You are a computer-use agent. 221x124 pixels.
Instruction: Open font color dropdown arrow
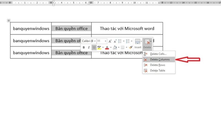click(x=111, y=47)
